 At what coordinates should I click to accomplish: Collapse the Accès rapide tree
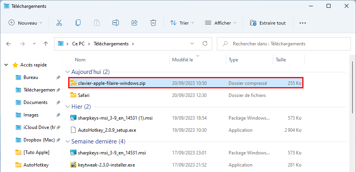point(6,65)
